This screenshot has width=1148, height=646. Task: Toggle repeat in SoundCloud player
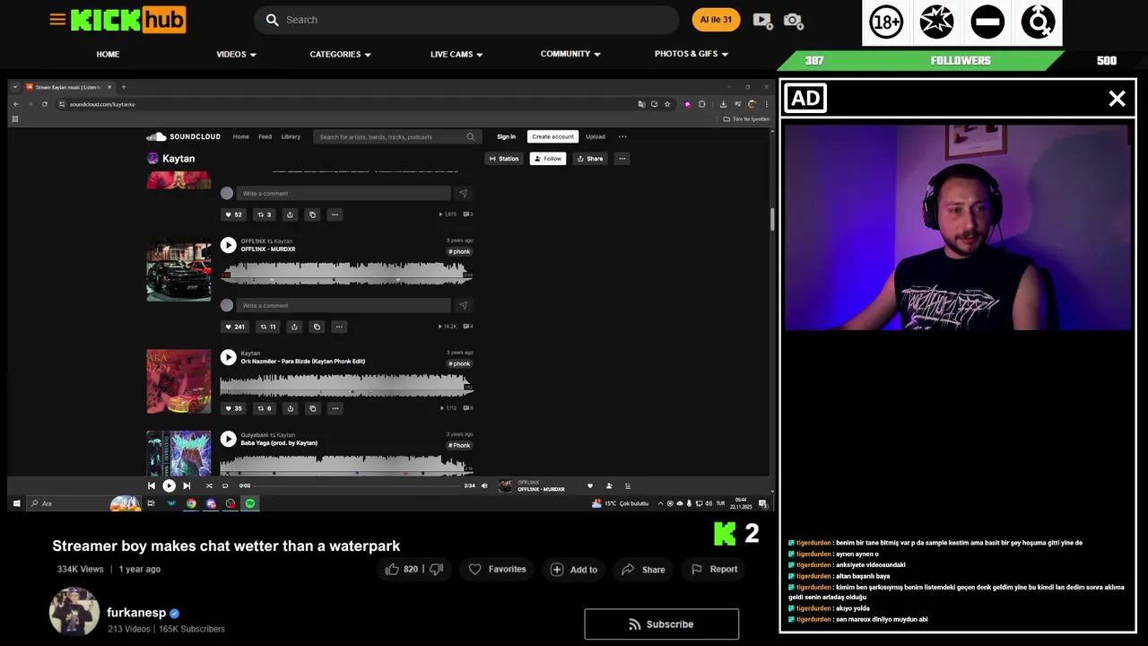[x=225, y=485]
